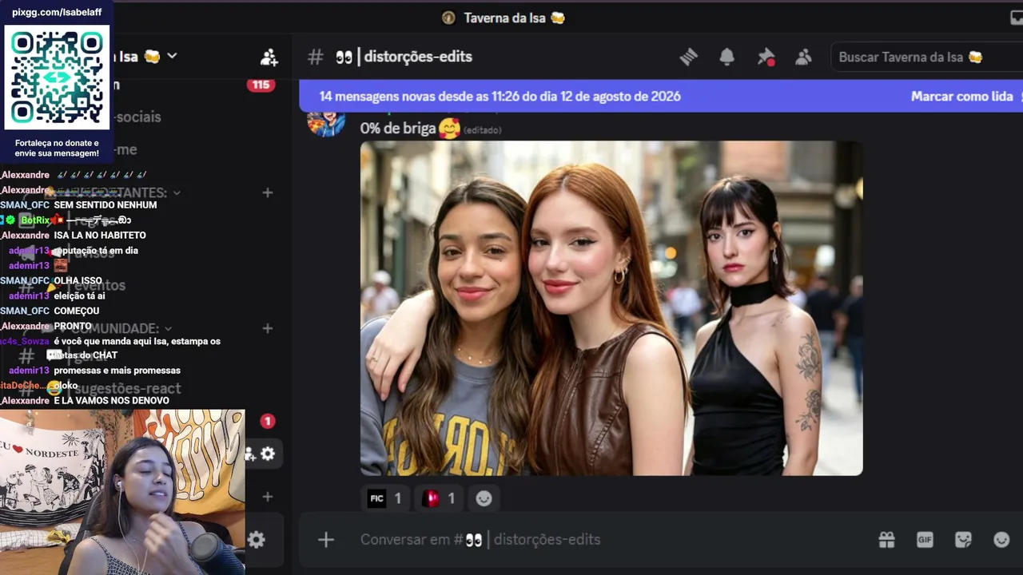Open the edit channel gear beside the invite icon
Image resolution: width=1023 pixels, height=575 pixels.
(268, 454)
